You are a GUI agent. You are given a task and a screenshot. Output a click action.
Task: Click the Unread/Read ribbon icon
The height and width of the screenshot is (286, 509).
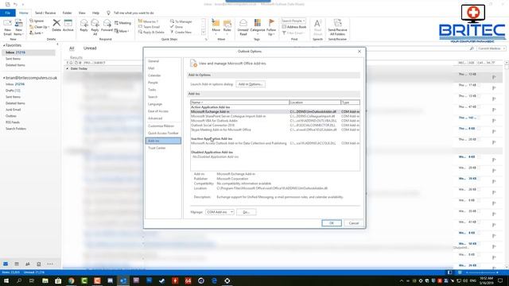243,27
